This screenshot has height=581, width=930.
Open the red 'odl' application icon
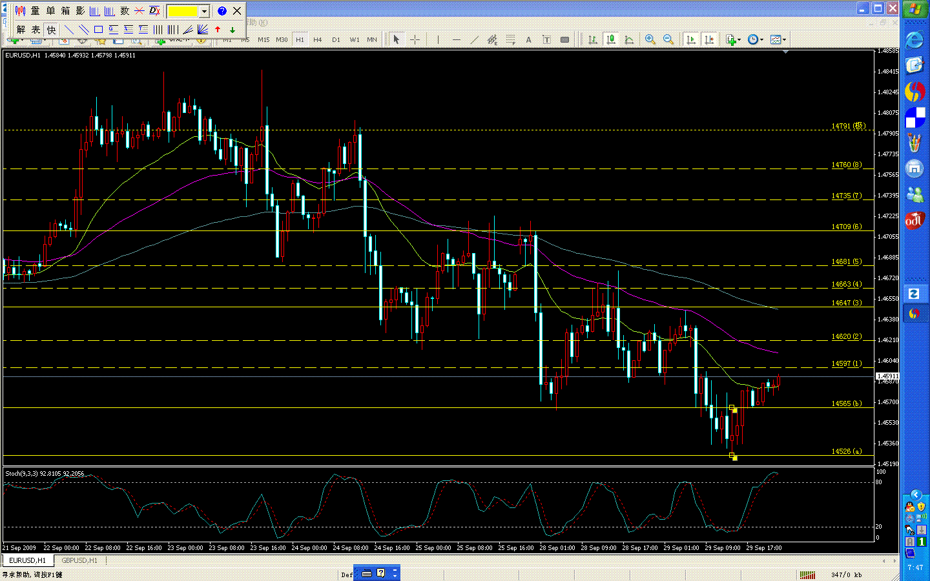[x=914, y=221]
